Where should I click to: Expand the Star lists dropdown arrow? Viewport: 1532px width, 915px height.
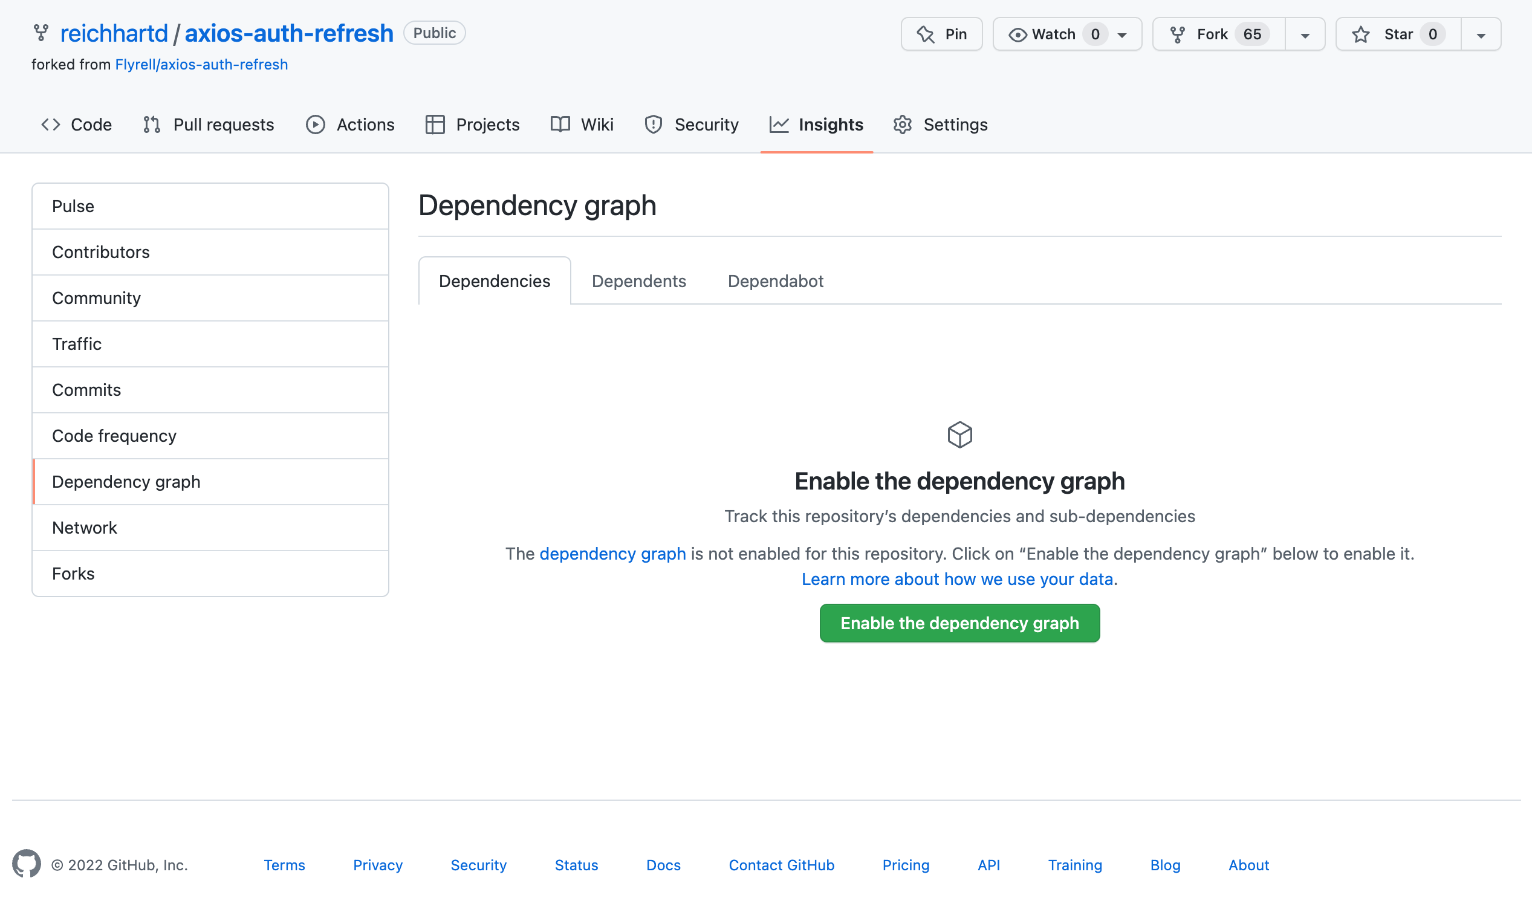tap(1480, 35)
